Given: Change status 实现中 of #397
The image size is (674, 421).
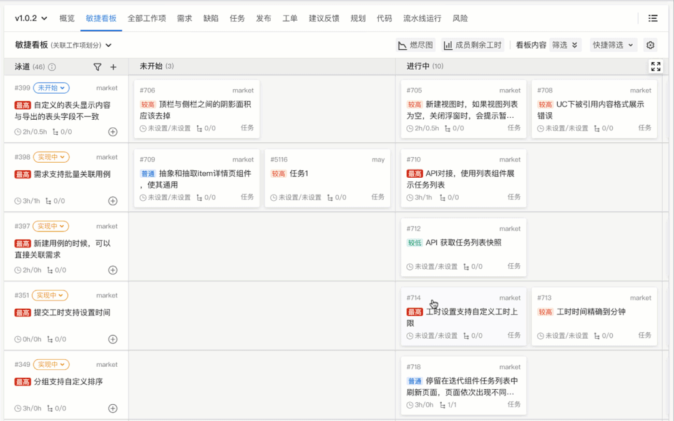Looking at the screenshot, I should (x=51, y=226).
